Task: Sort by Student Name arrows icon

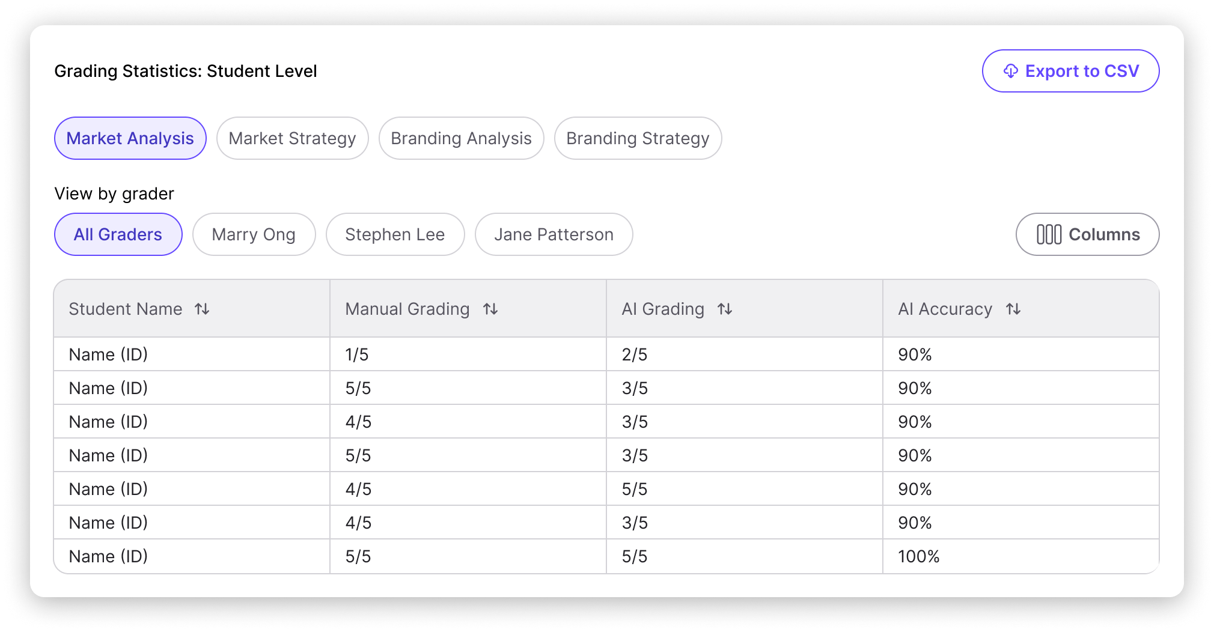Action: pos(202,309)
